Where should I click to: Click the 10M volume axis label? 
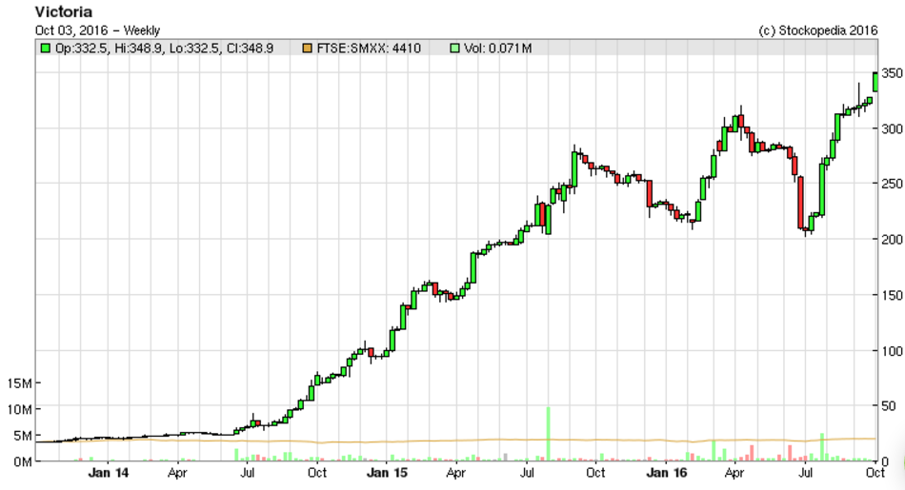[19, 410]
